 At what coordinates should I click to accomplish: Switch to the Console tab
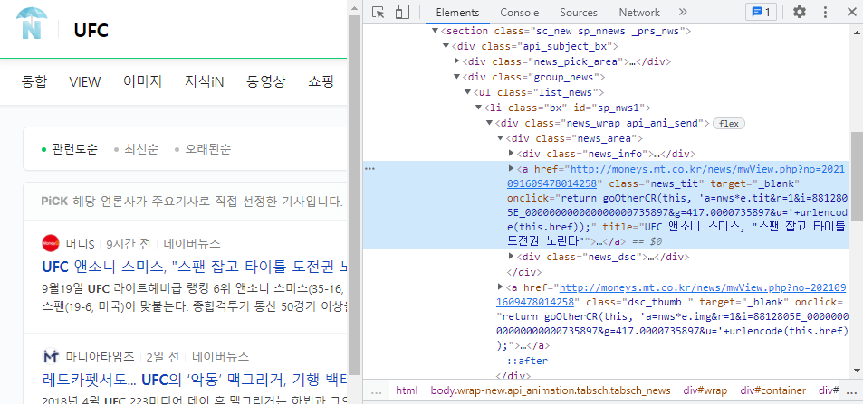(520, 12)
